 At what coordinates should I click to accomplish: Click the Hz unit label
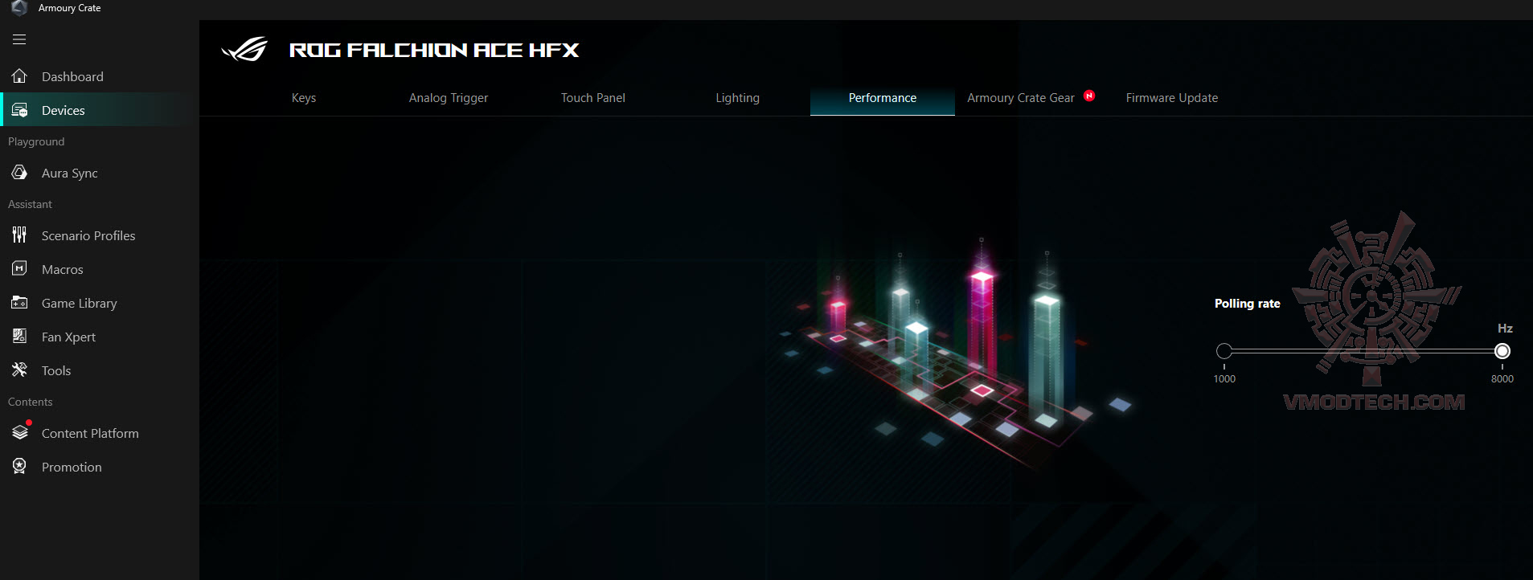click(1505, 329)
